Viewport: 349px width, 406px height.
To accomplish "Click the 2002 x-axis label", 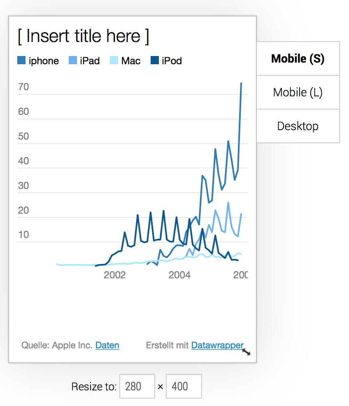I will click(x=114, y=275).
